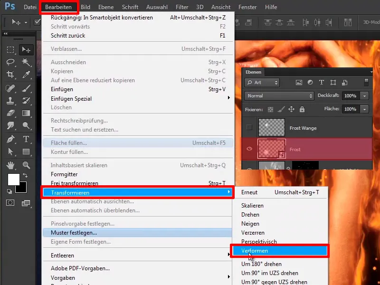Choose Verformen from the Transformieren submenu
This screenshot has height=285, width=380.
tap(280, 251)
